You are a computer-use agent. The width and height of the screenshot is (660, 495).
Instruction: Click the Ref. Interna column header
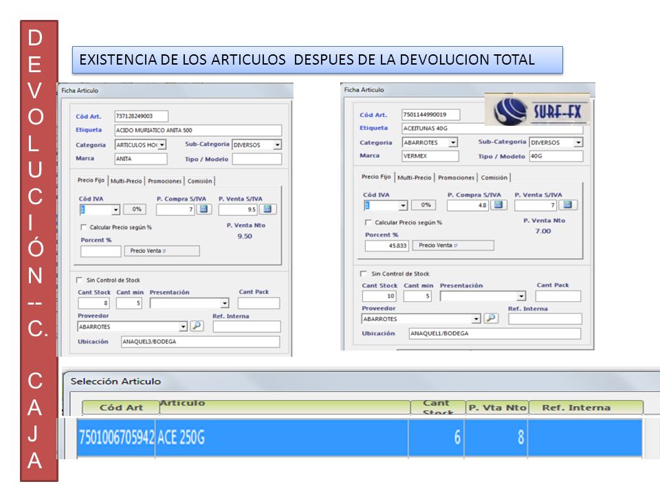[586, 407]
